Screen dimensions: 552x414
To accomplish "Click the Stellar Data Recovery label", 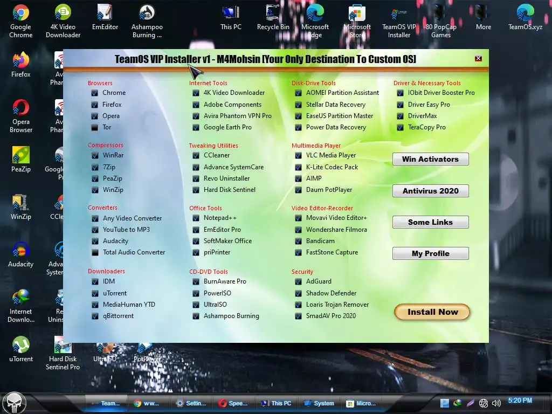I will click(x=336, y=105).
